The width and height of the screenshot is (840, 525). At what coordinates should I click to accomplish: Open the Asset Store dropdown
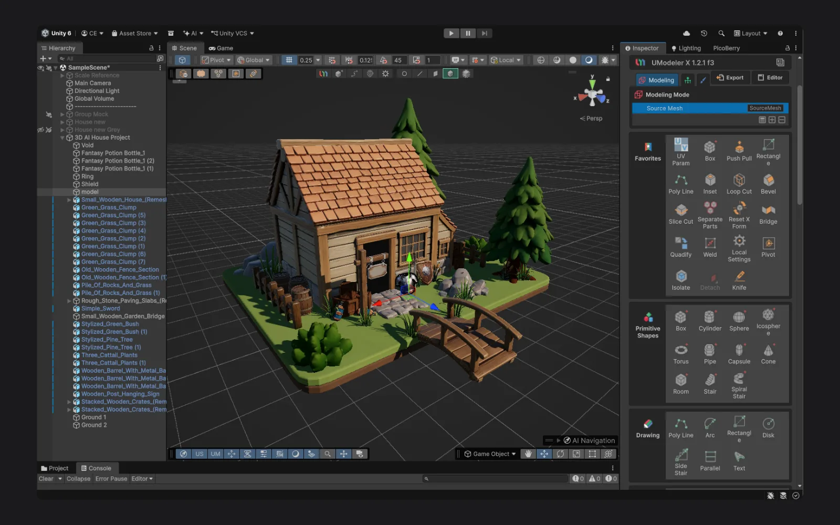(135, 33)
